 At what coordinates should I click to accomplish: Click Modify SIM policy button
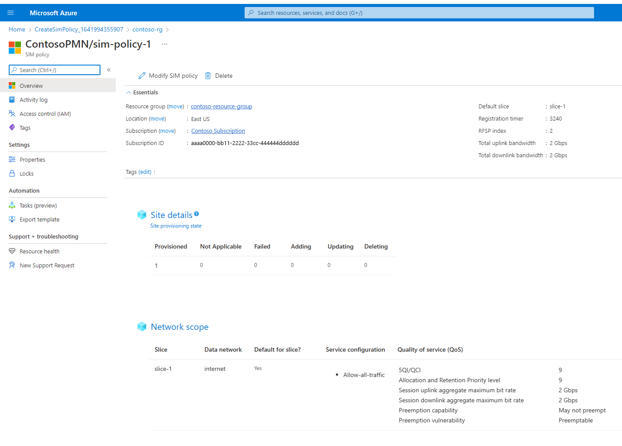click(168, 76)
